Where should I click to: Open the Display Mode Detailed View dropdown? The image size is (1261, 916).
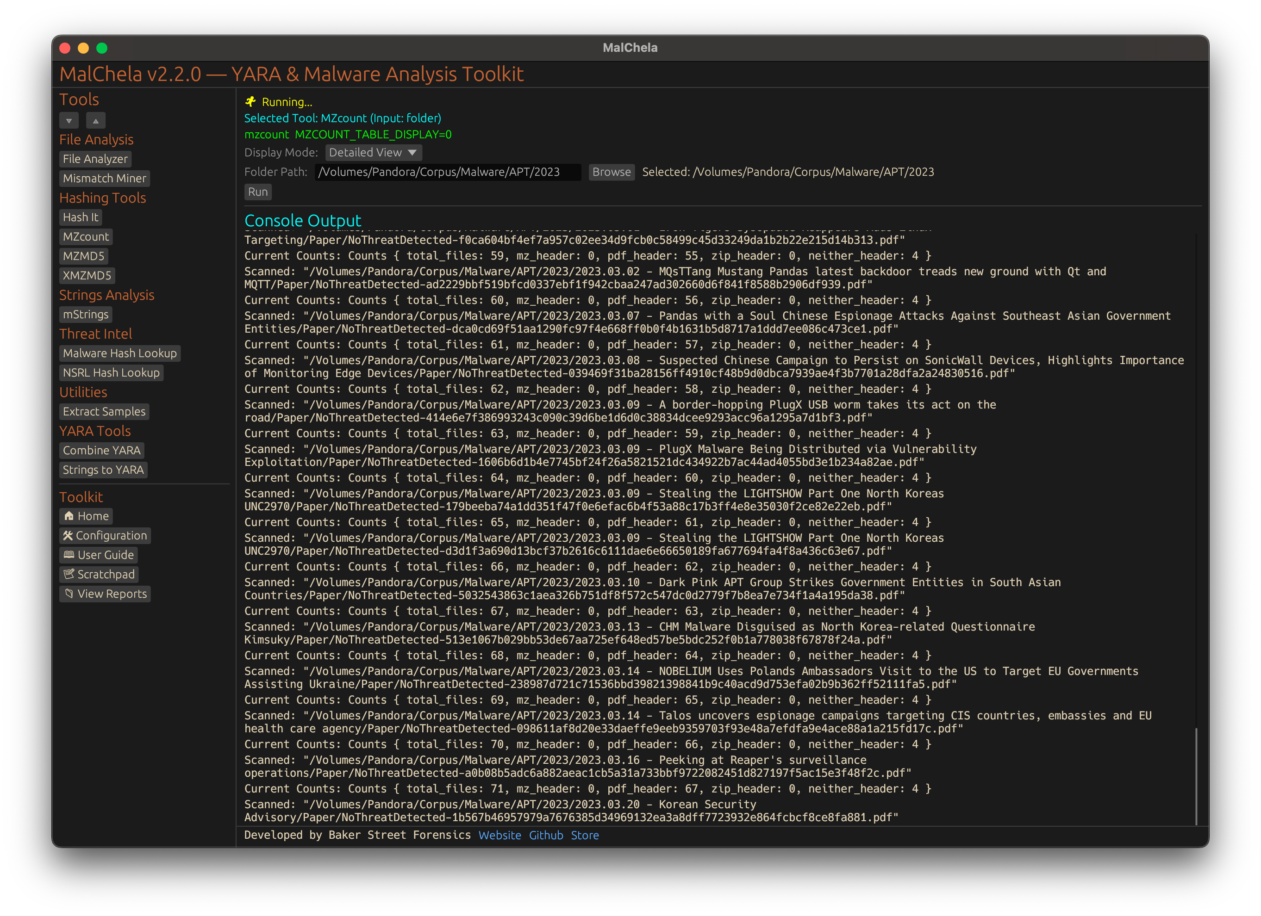[x=373, y=152]
